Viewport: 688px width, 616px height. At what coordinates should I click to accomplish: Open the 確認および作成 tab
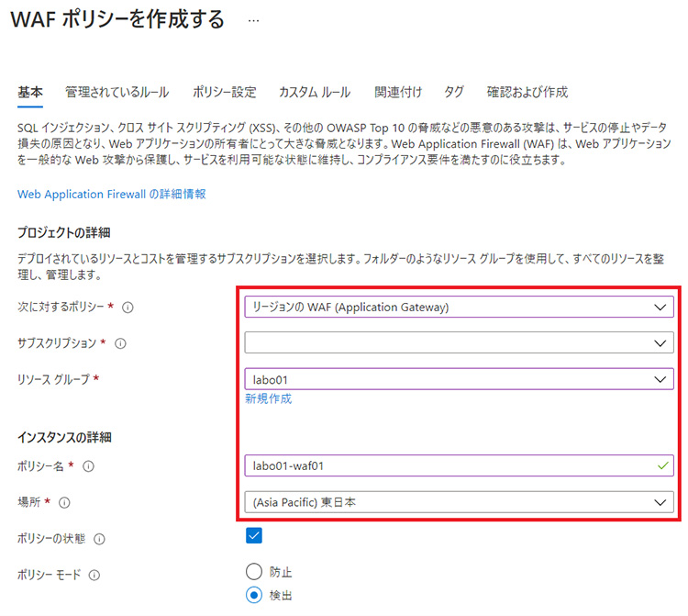tap(527, 92)
